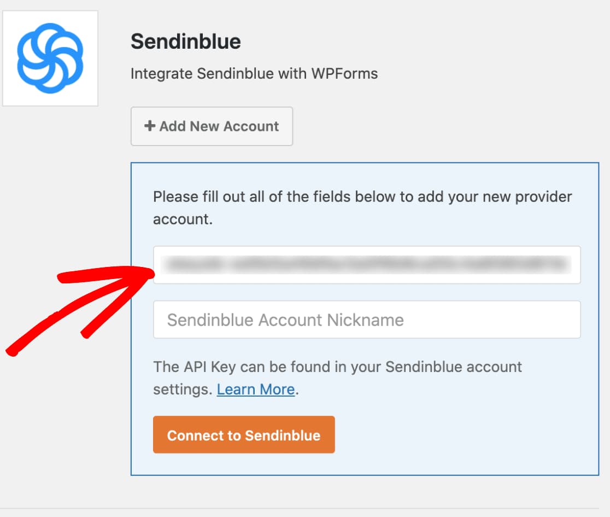
Task: Open Add New Account
Action: tap(212, 126)
